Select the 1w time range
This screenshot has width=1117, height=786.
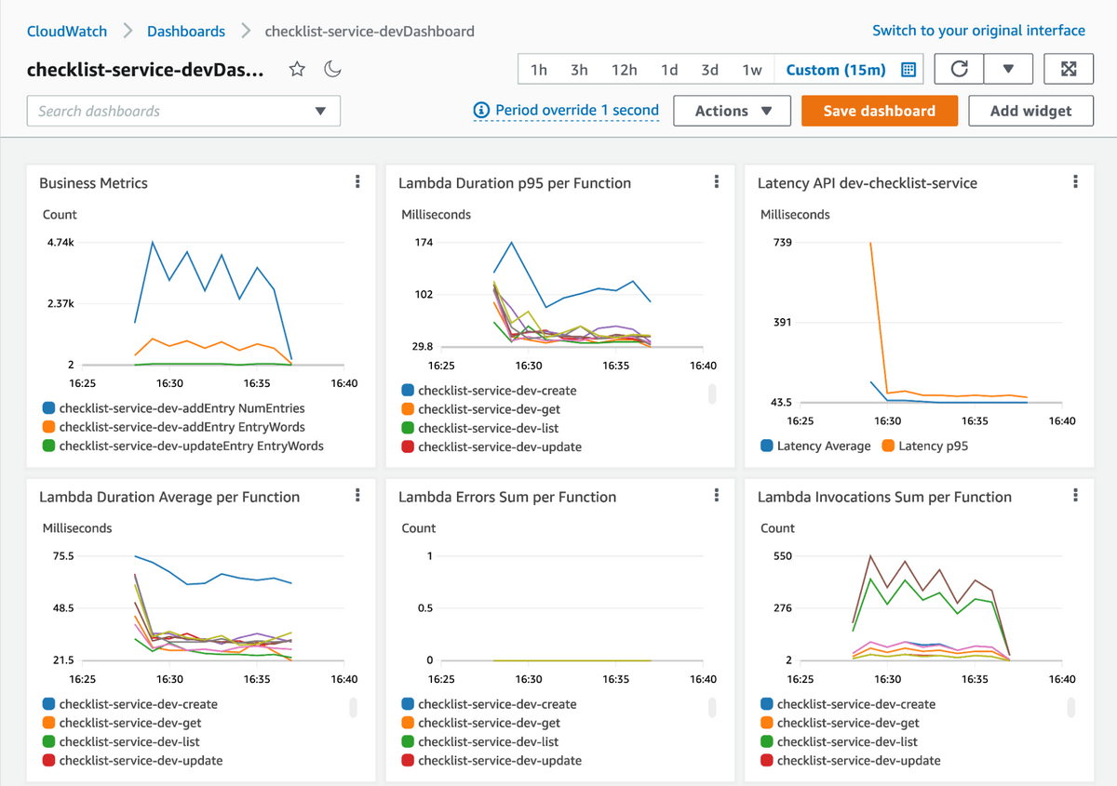[x=752, y=70]
